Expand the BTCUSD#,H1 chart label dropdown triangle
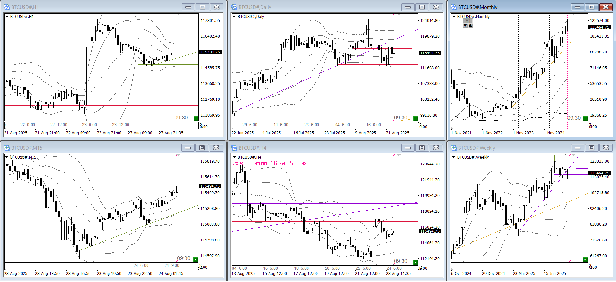Screen dimensions: 616x282 (7, 17)
